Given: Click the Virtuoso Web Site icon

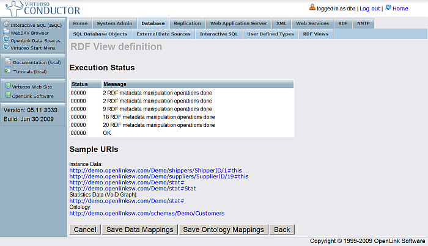Looking at the screenshot, I should 7,87.
